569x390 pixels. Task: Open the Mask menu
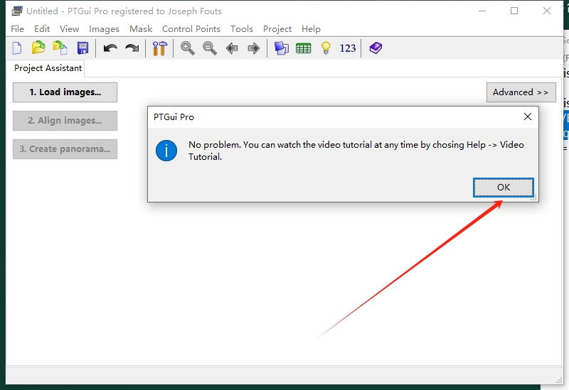coord(141,29)
